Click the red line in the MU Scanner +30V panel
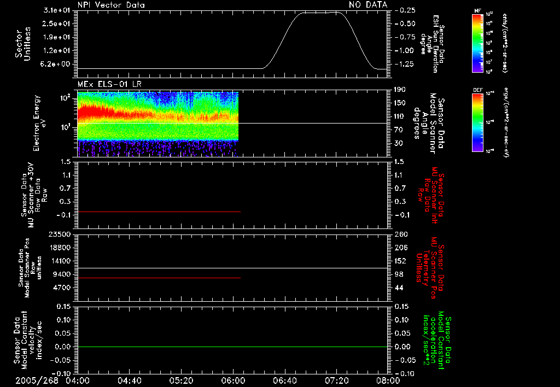 click(x=159, y=212)
